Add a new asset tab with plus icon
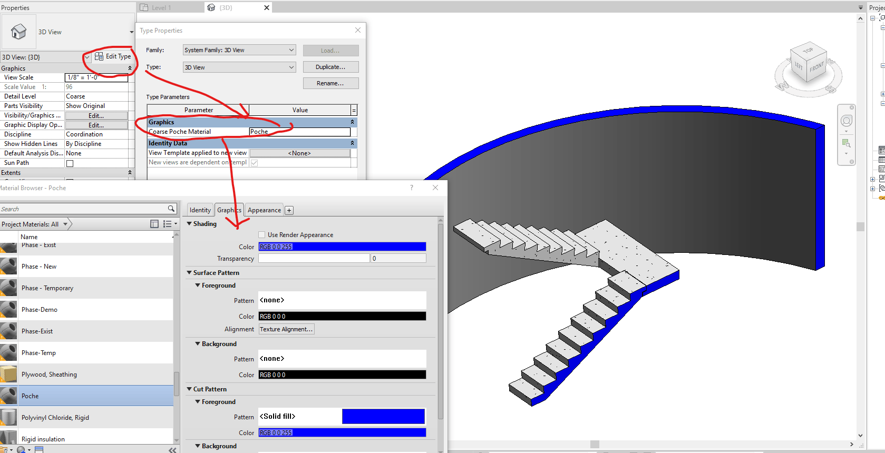Viewport: 885px width, 453px height. (289, 210)
